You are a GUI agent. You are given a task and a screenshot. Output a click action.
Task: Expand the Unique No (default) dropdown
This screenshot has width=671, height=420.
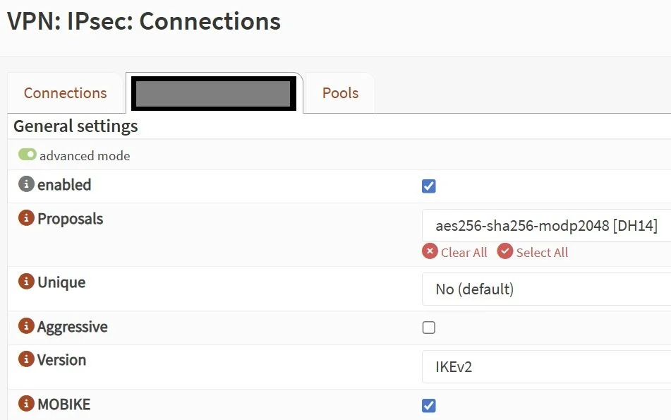pos(547,289)
